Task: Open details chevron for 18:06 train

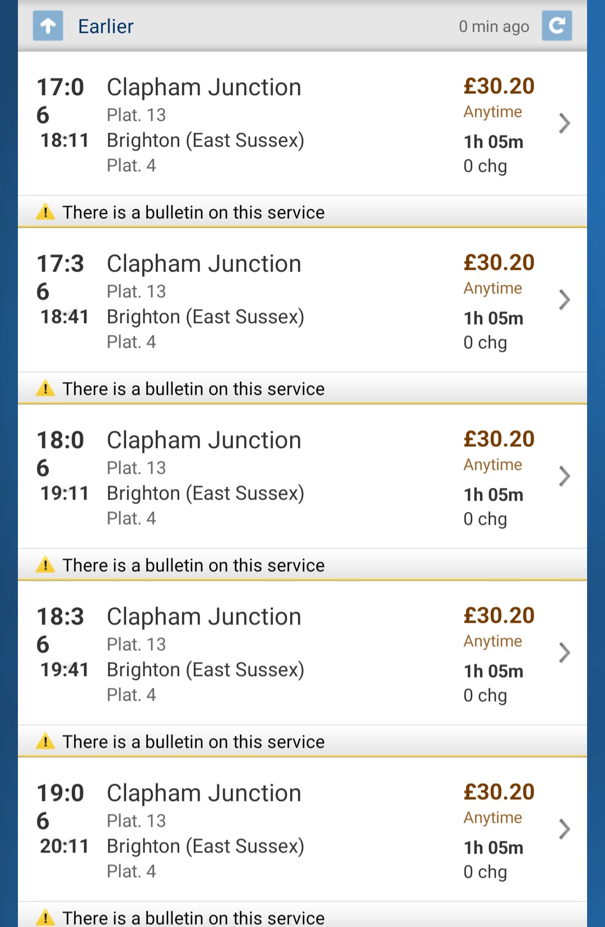Action: click(x=565, y=476)
